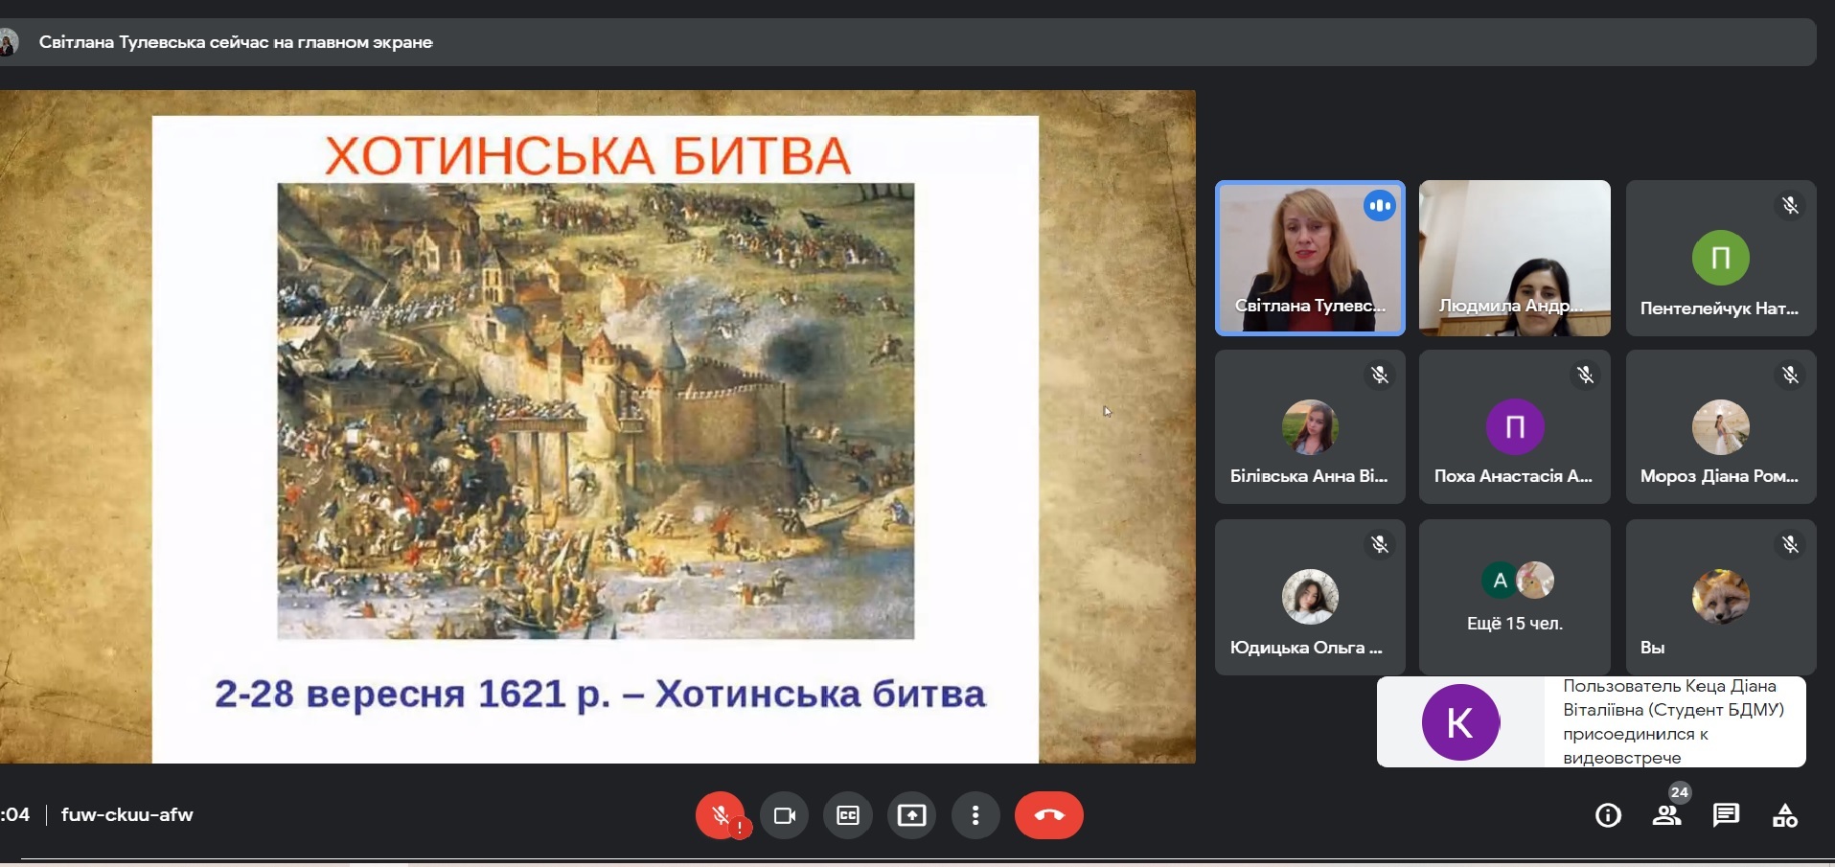The image size is (1835, 867).
Task: Click the Хотинська битва painting on slide
Action: (x=595, y=410)
